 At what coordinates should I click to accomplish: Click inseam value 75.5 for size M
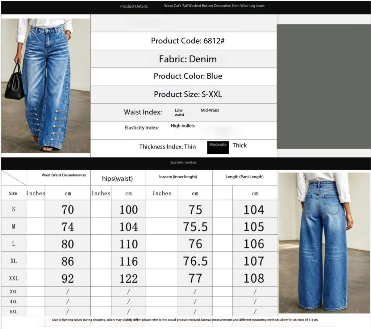tap(195, 227)
